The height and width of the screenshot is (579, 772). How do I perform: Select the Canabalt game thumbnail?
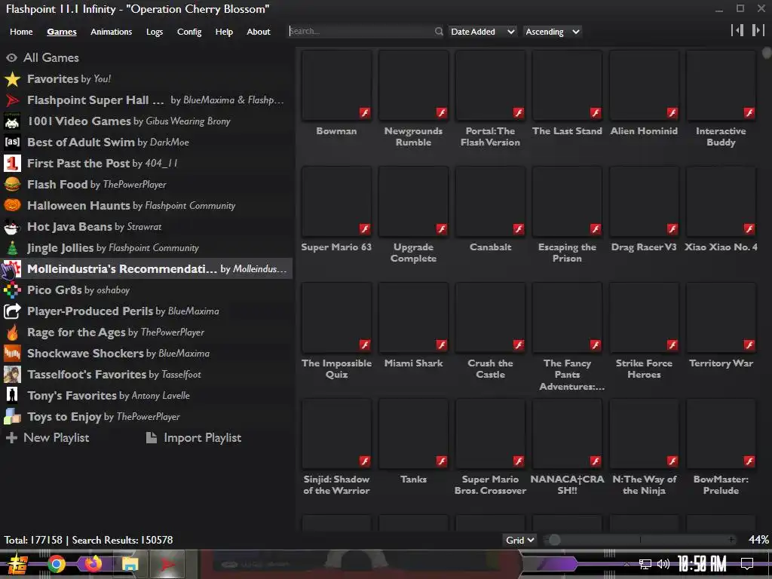(490, 202)
